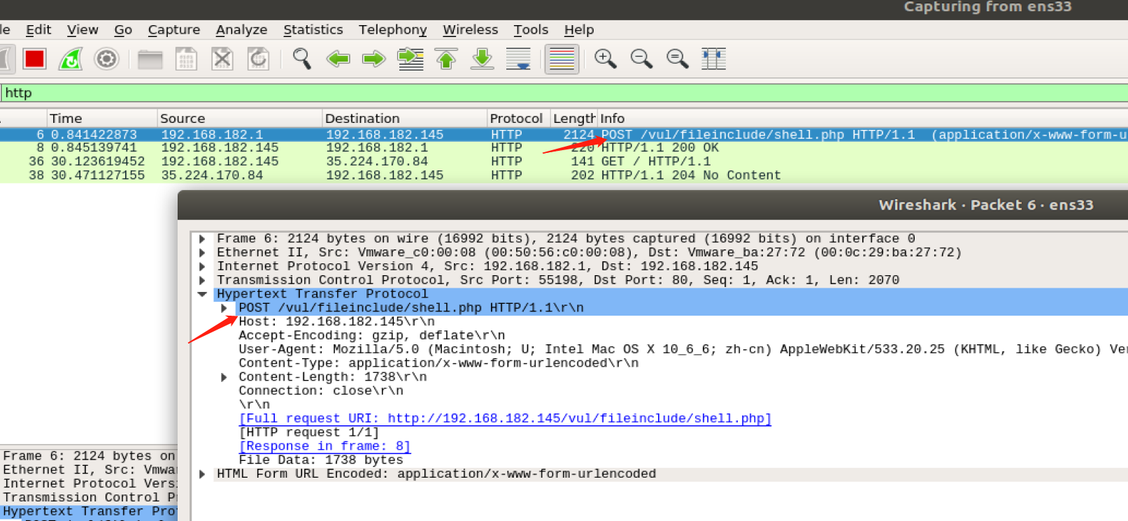This screenshot has width=1128, height=521.
Task: Expand the Frame 6 tree node
Action: pos(202,239)
